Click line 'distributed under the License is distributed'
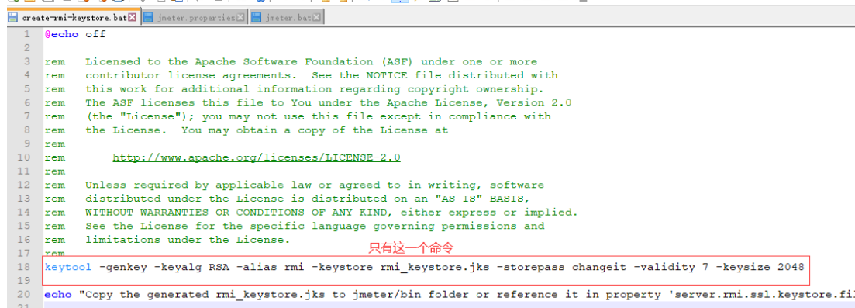855x308 pixels. pyautogui.click(x=308, y=199)
